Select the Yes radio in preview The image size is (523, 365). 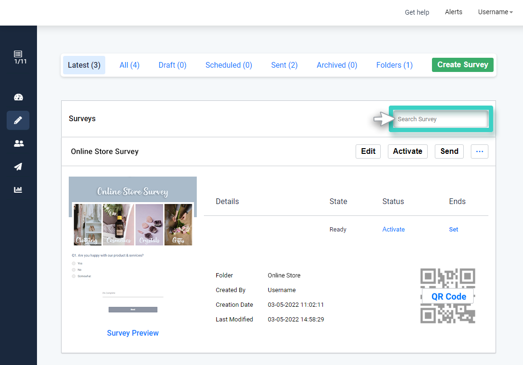pos(73,263)
